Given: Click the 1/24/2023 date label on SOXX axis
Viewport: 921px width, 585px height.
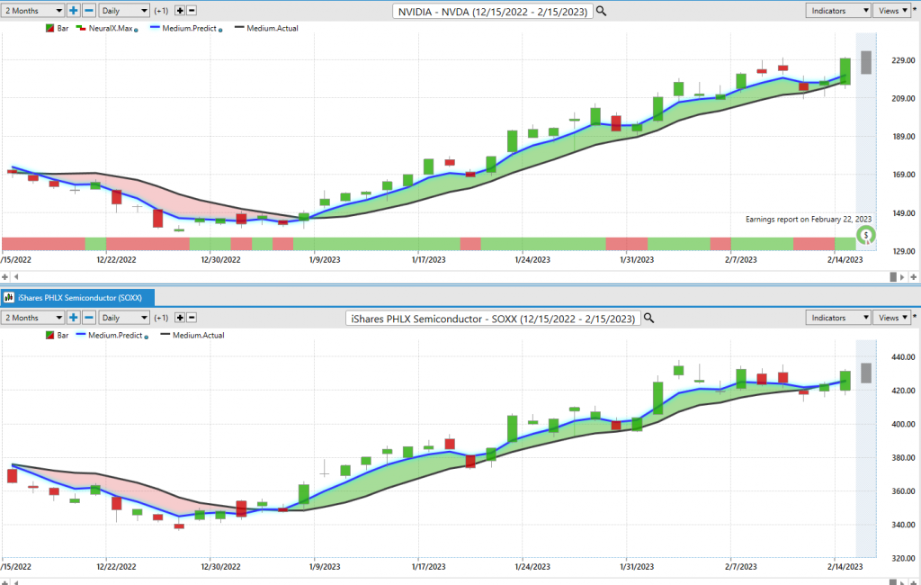Looking at the screenshot, I should pos(532,567).
